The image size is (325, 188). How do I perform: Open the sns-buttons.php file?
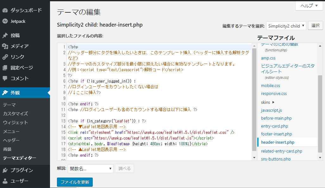click(x=276, y=159)
